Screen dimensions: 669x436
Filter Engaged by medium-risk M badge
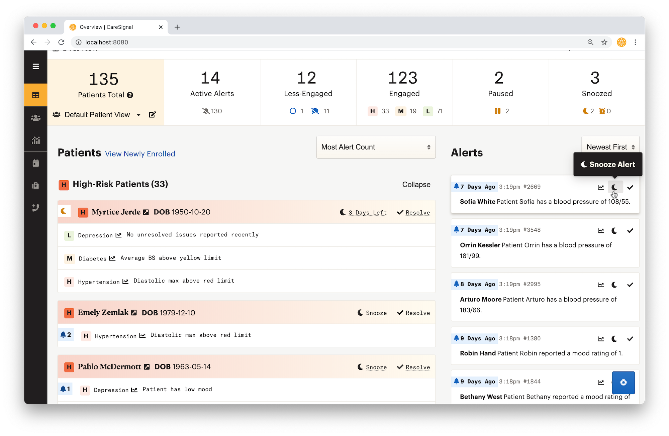(x=401, y=111)
